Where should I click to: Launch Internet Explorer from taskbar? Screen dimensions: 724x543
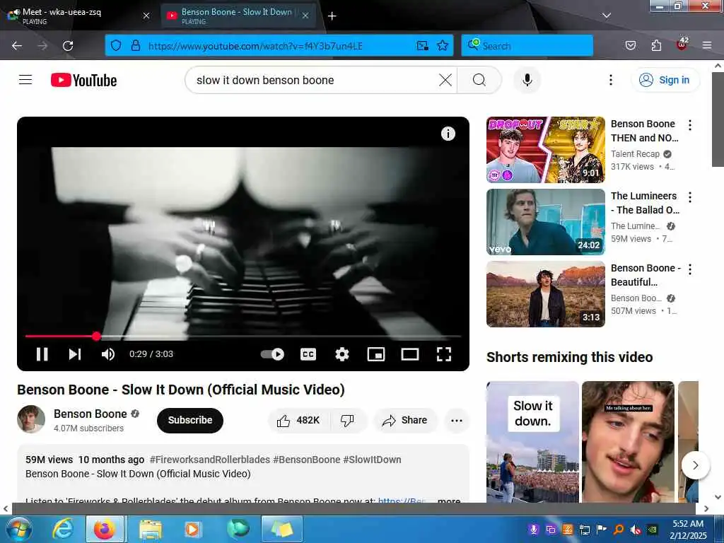point(62,530)
